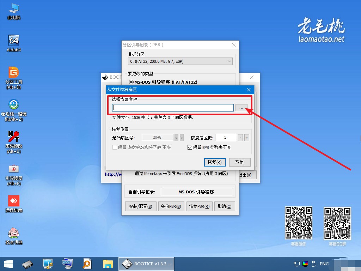
Task: Open the http:// link in BOOTICE window
Action: pos(113,174)
